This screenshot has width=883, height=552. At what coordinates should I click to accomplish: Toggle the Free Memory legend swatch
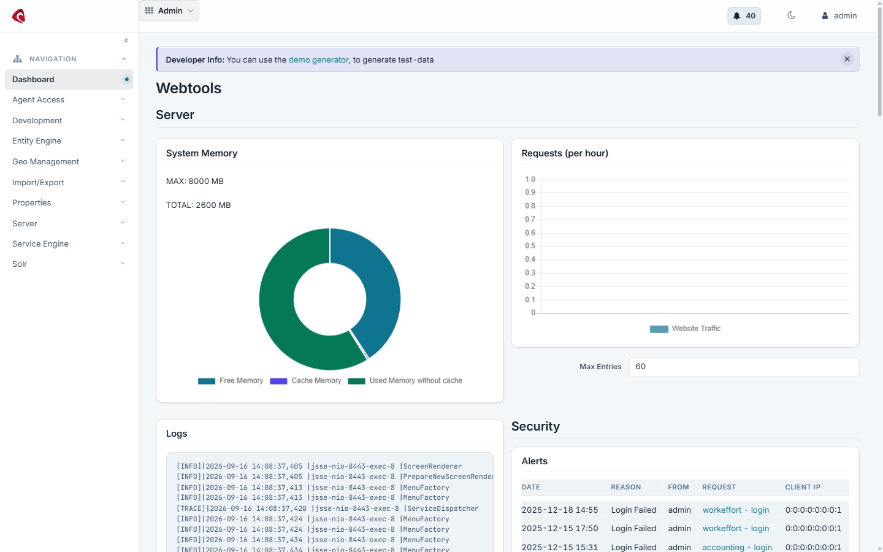click(207, 381)
